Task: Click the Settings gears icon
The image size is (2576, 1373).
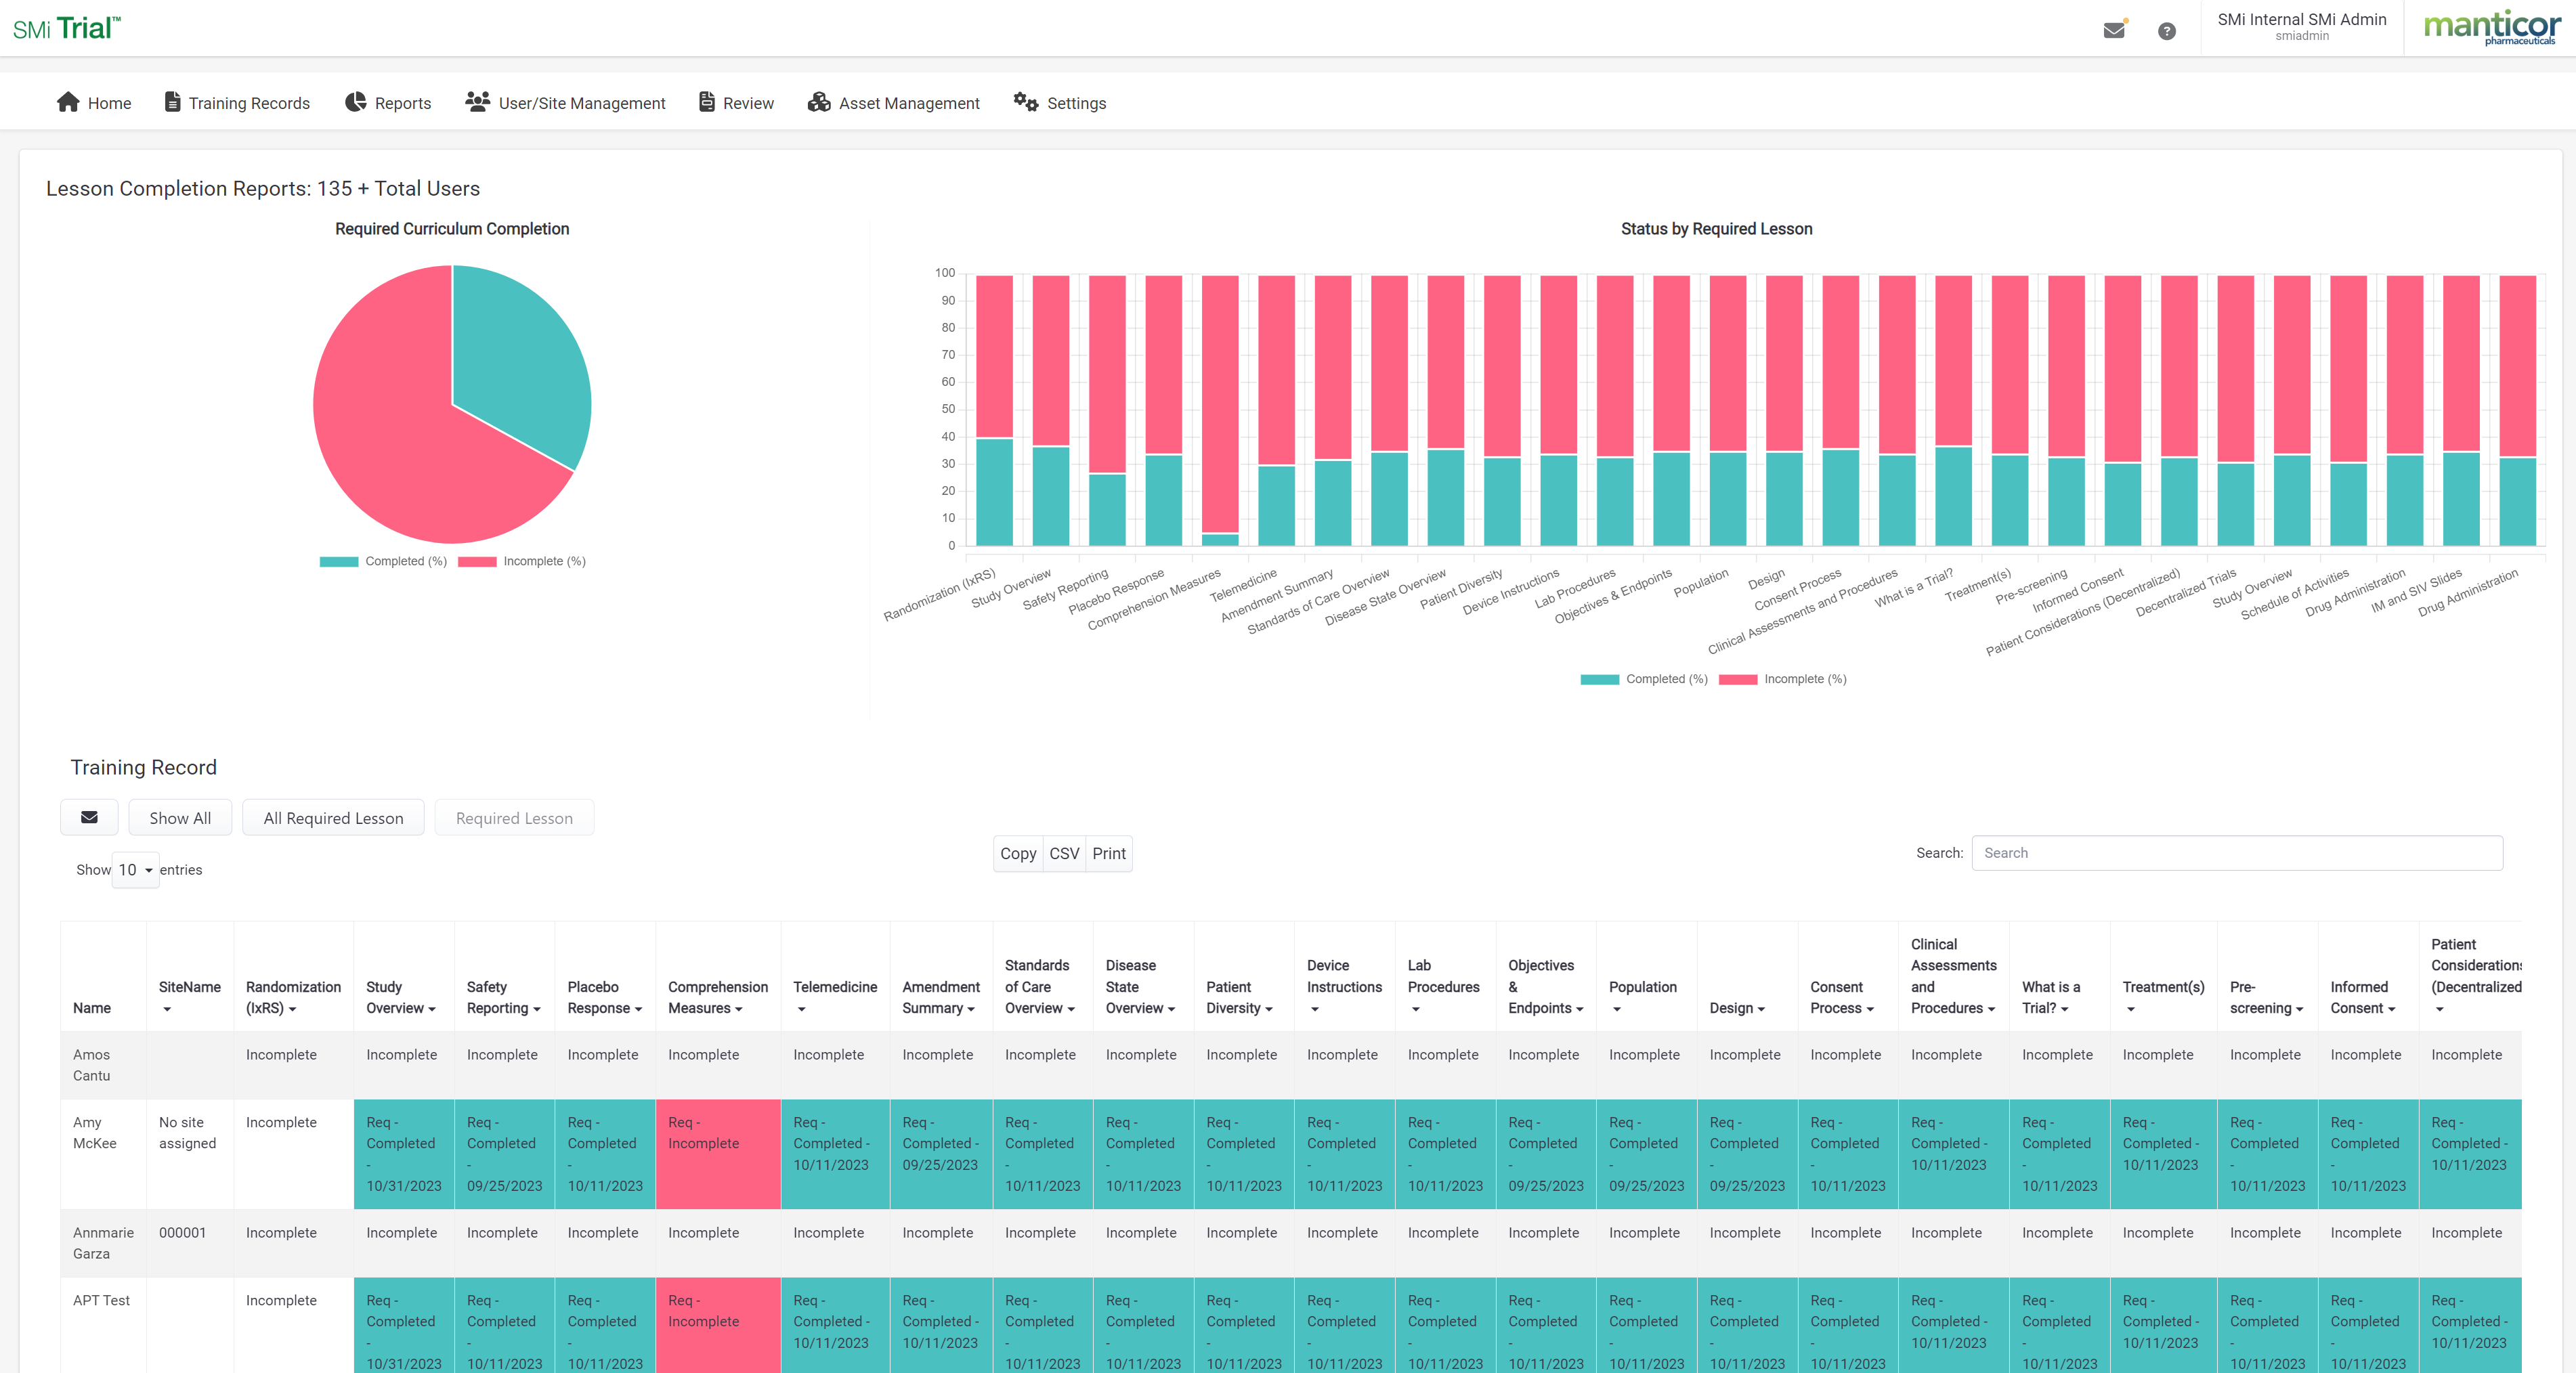Action: pos(1025,102)
